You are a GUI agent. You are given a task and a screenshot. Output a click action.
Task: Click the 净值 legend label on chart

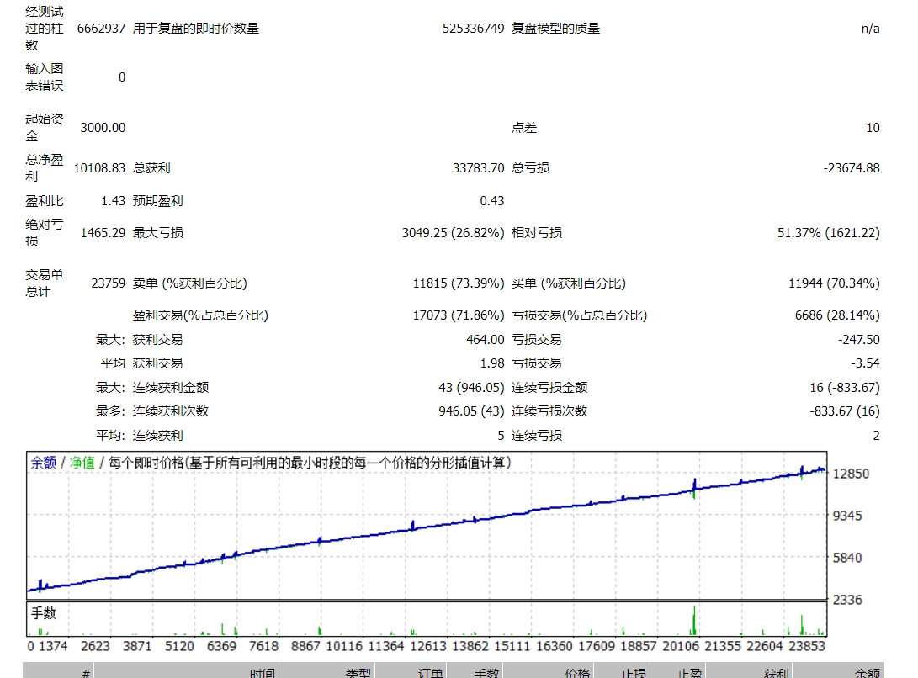tap(82, 463)
